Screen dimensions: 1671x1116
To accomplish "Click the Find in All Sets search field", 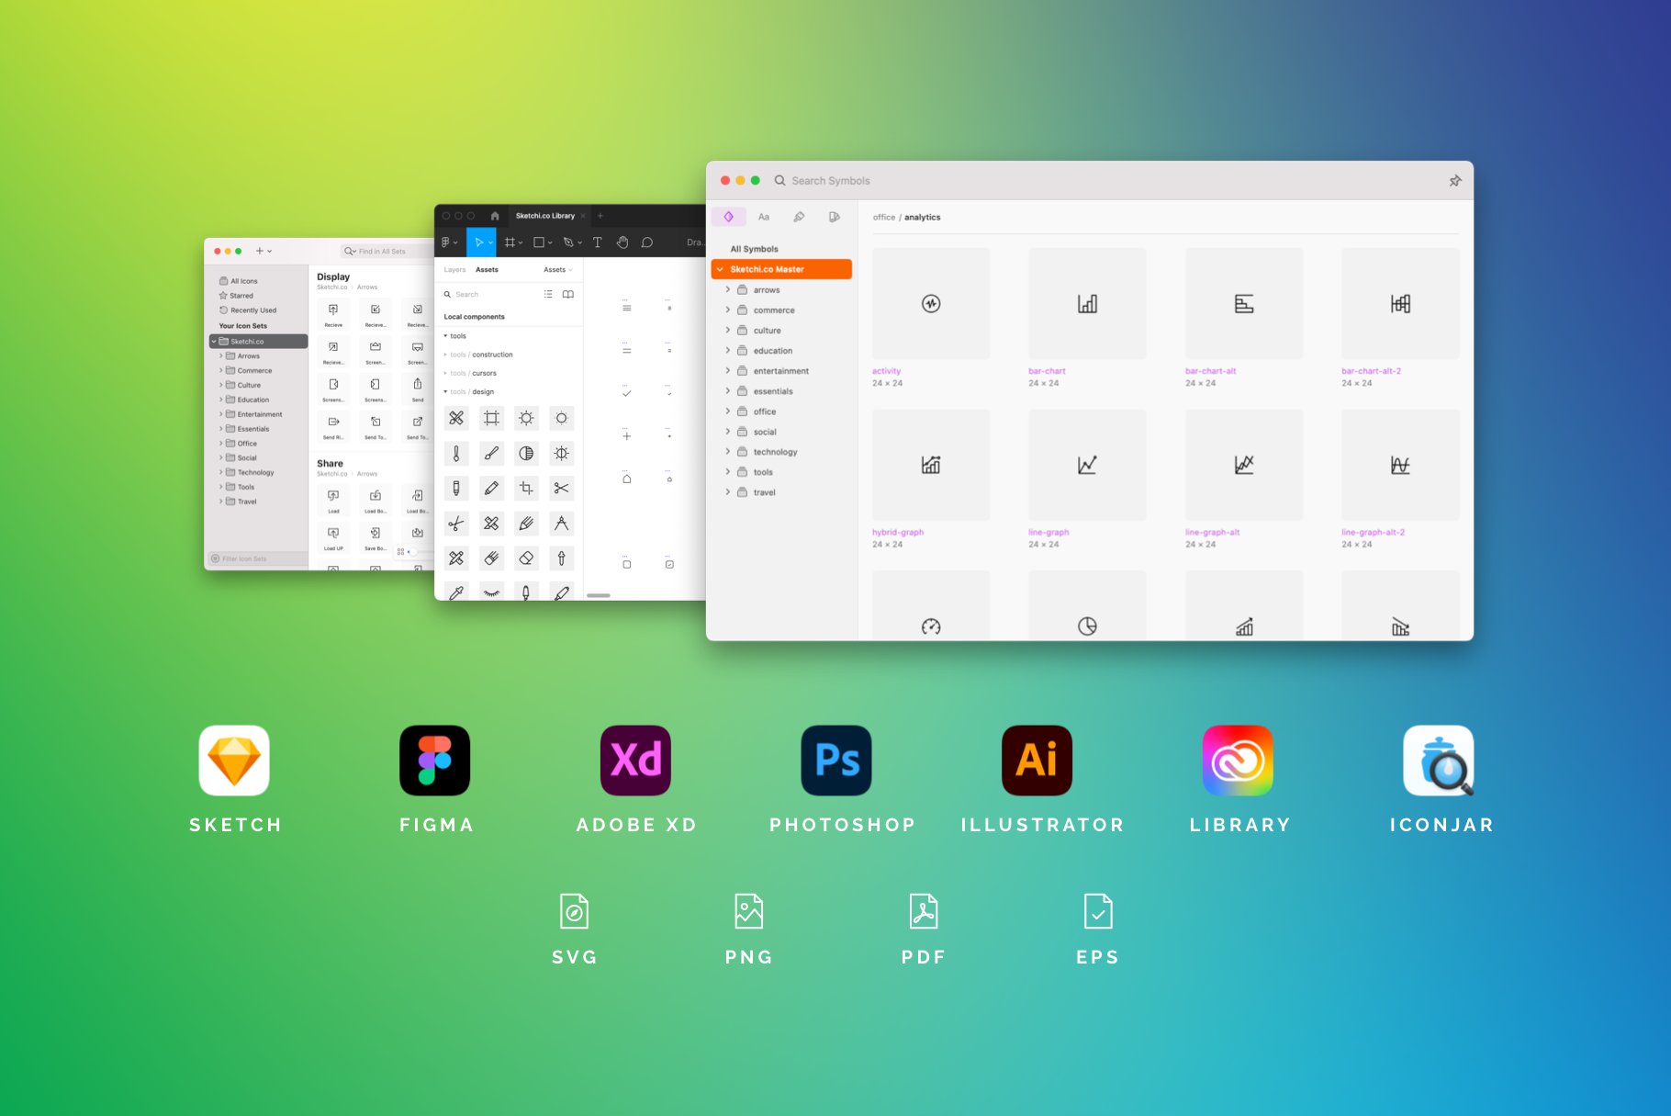I will (387, 251).
